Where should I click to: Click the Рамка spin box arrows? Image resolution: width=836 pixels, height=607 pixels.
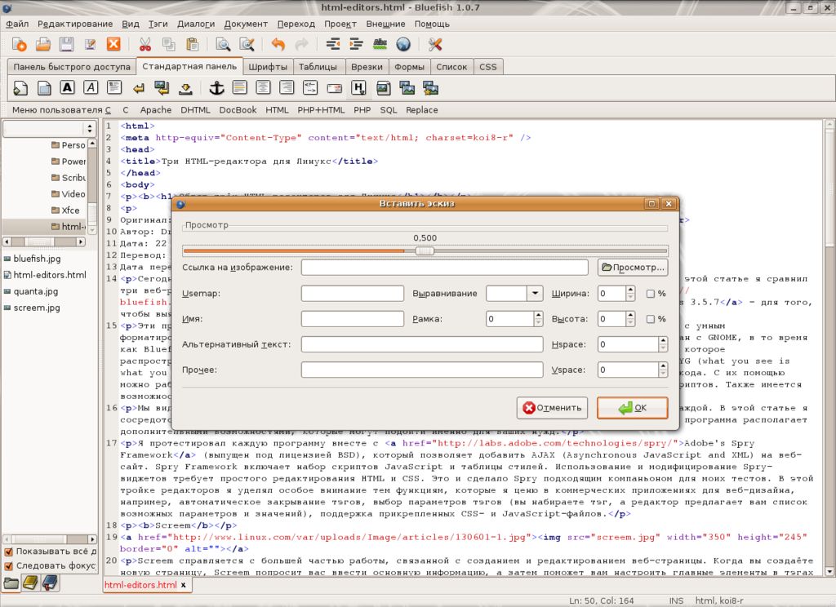click(x=538, y=319)
